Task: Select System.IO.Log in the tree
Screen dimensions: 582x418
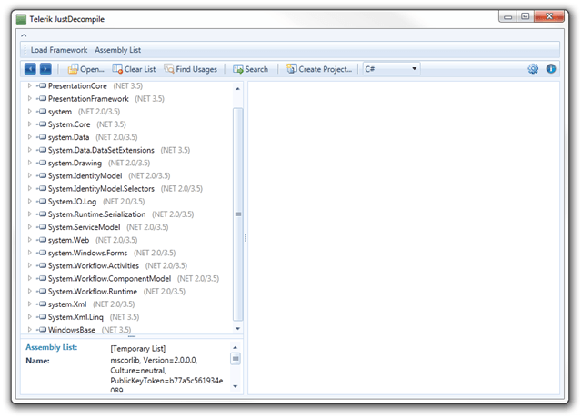Action: 73,202
